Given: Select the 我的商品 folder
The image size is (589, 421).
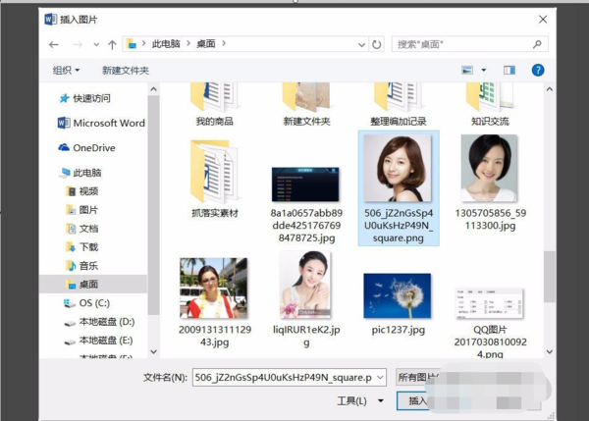Looking at the screenshot, I should coord(214,105).
